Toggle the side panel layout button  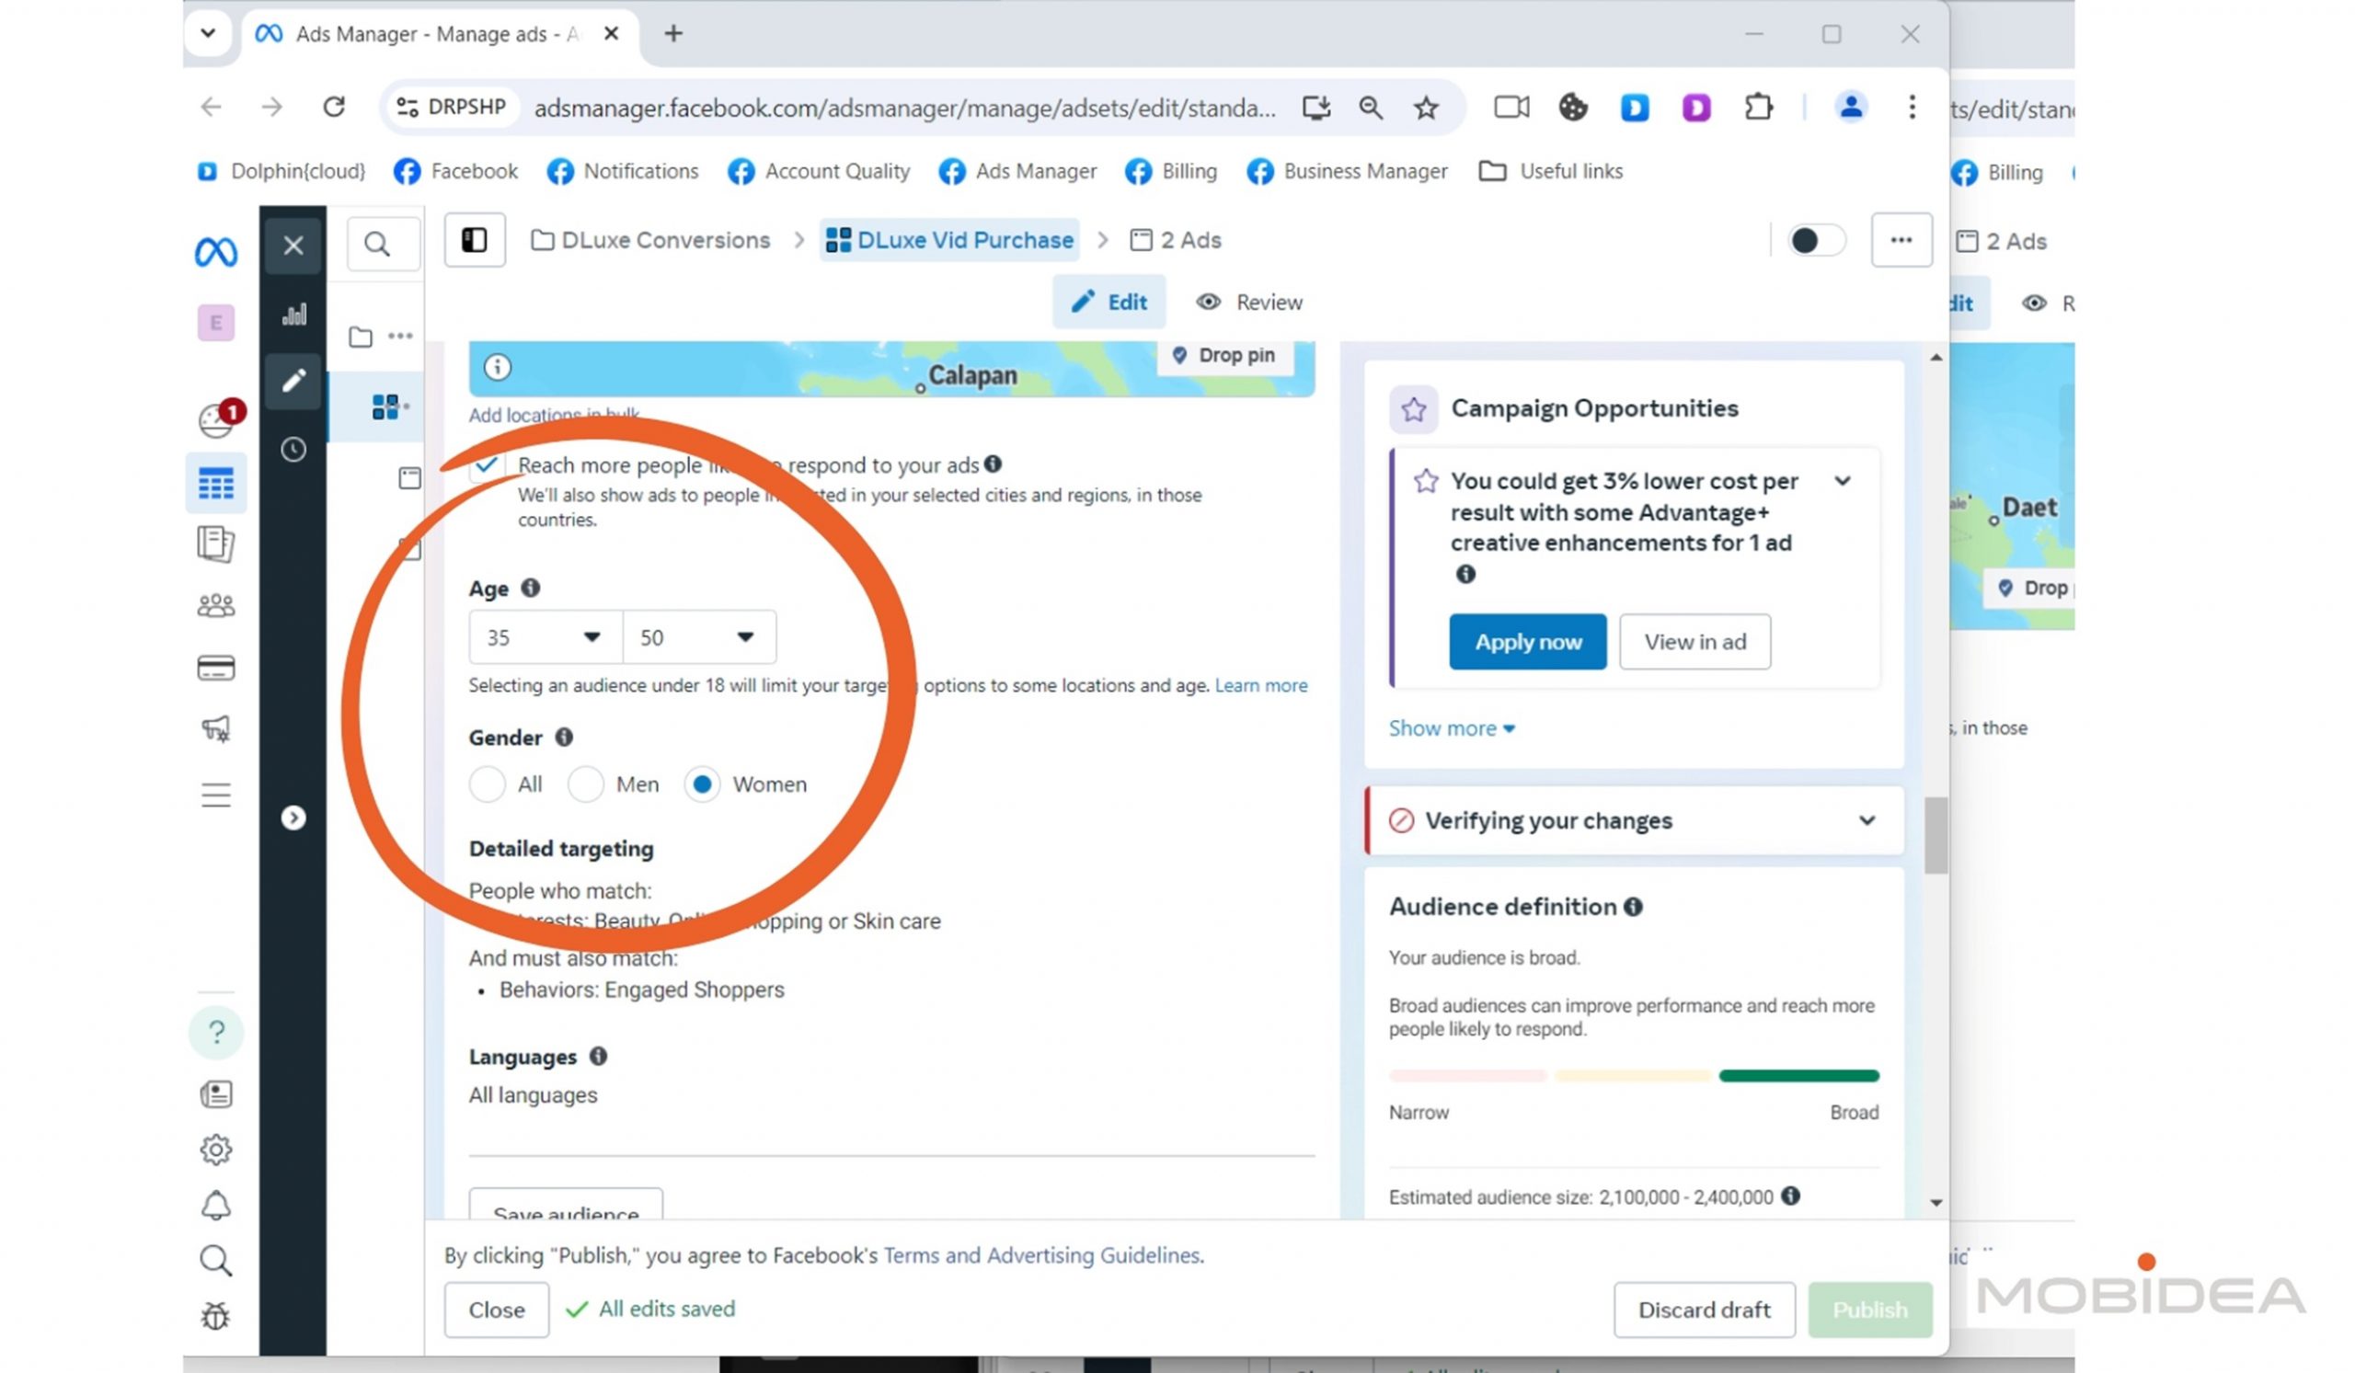(x=475, y=240)
